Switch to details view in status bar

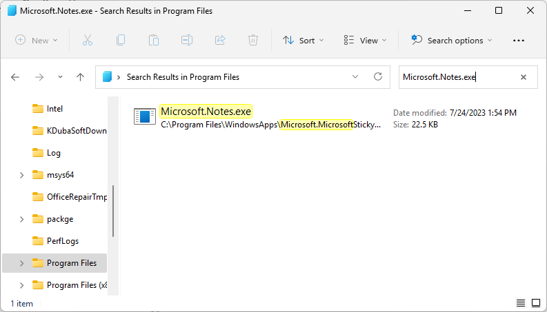[x=521, y=303]
